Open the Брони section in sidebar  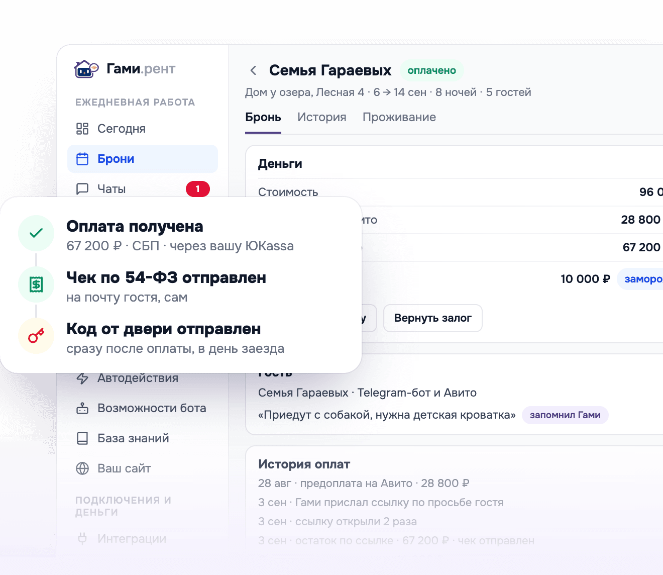click(143, 159)
